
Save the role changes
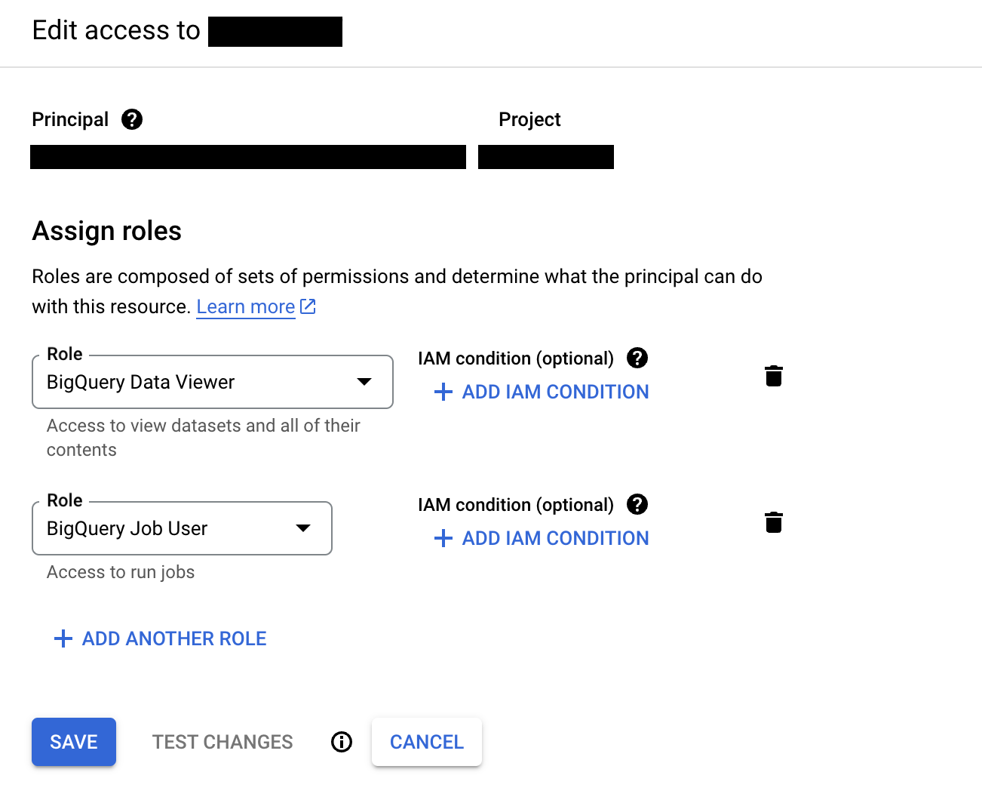[x=74, y=742]
